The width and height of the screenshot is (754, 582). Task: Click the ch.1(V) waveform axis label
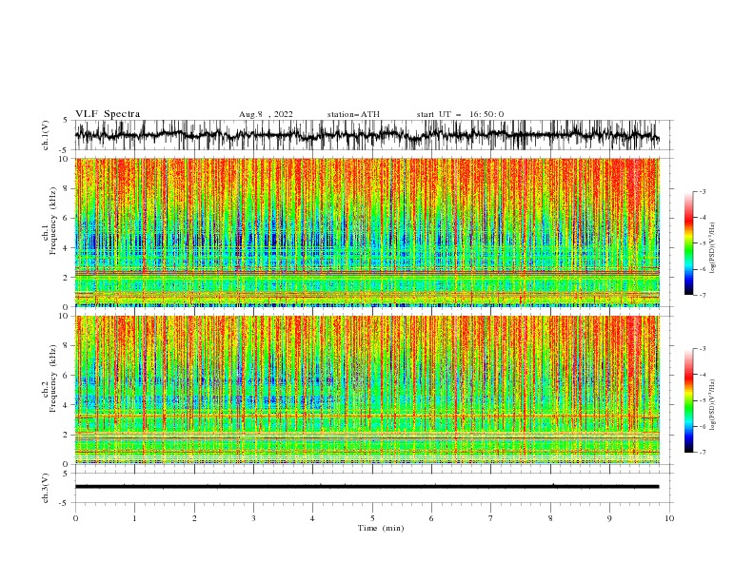coord(46,135)
